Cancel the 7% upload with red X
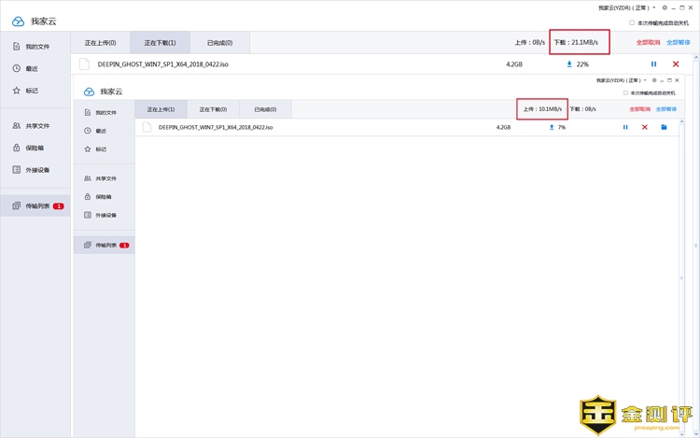Image resolution: width=700 pixels, height=438 pixels. click(644, 127)
